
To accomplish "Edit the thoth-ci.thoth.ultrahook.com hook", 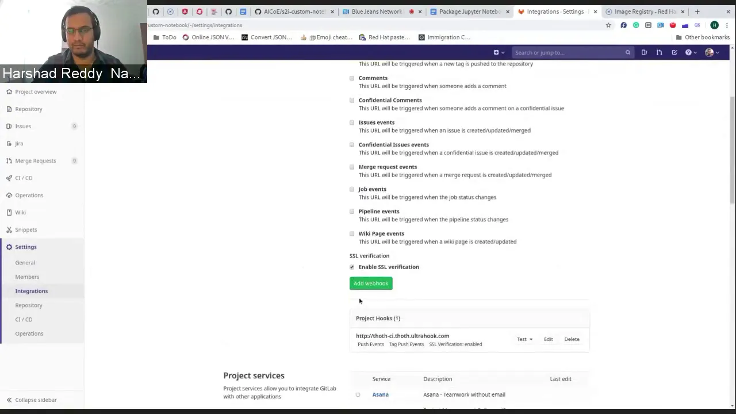I will (x=549, y=339).
